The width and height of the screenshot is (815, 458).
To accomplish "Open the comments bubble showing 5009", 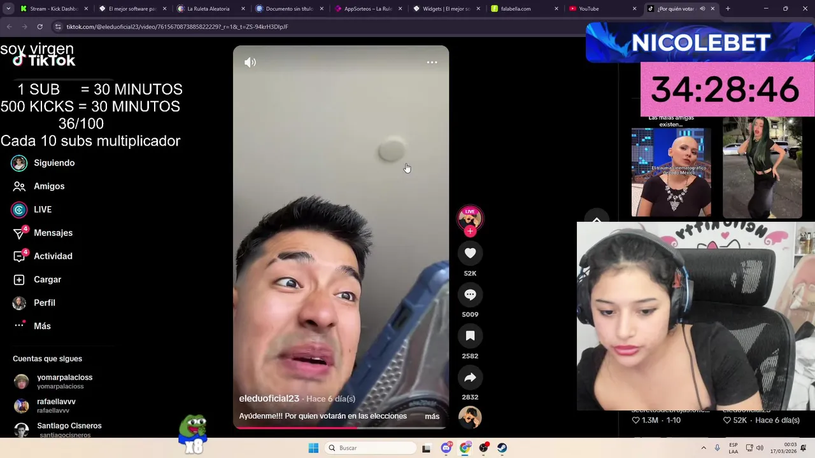I will 470,295.
